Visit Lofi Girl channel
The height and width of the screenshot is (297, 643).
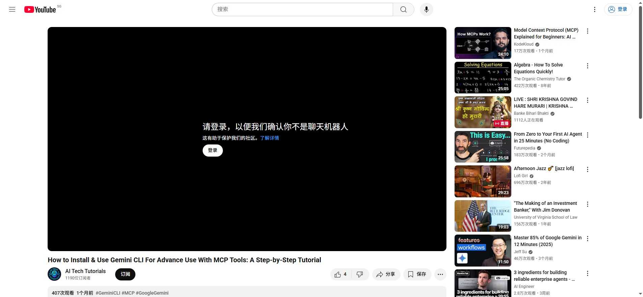click(521, 176)
